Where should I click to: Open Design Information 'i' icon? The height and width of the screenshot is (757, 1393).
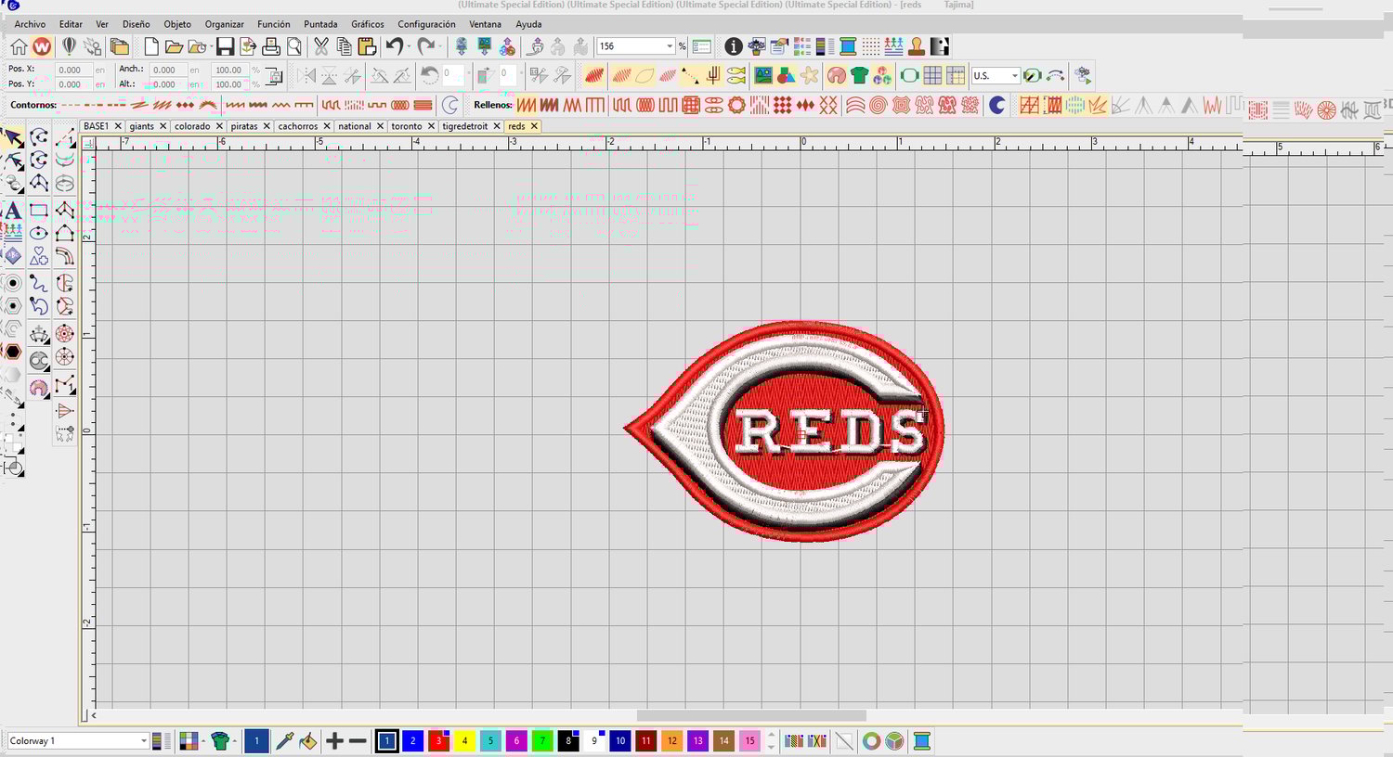[734, 46]
